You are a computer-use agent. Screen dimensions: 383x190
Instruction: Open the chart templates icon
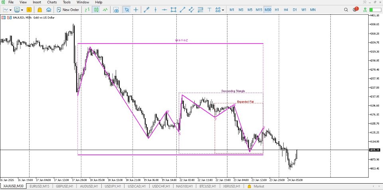pos(17,10)
